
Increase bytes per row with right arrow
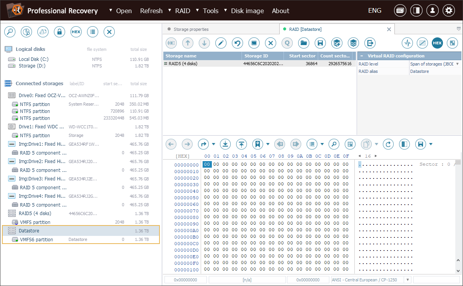click(x=376, y=156)
